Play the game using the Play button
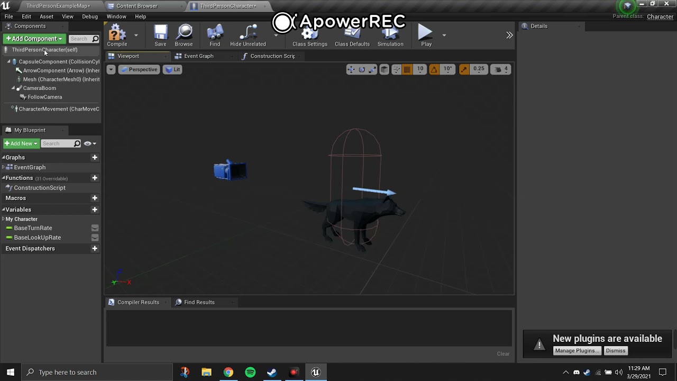Image resolution: width=677 pixels, height=381 pixels. coord(426,36)
